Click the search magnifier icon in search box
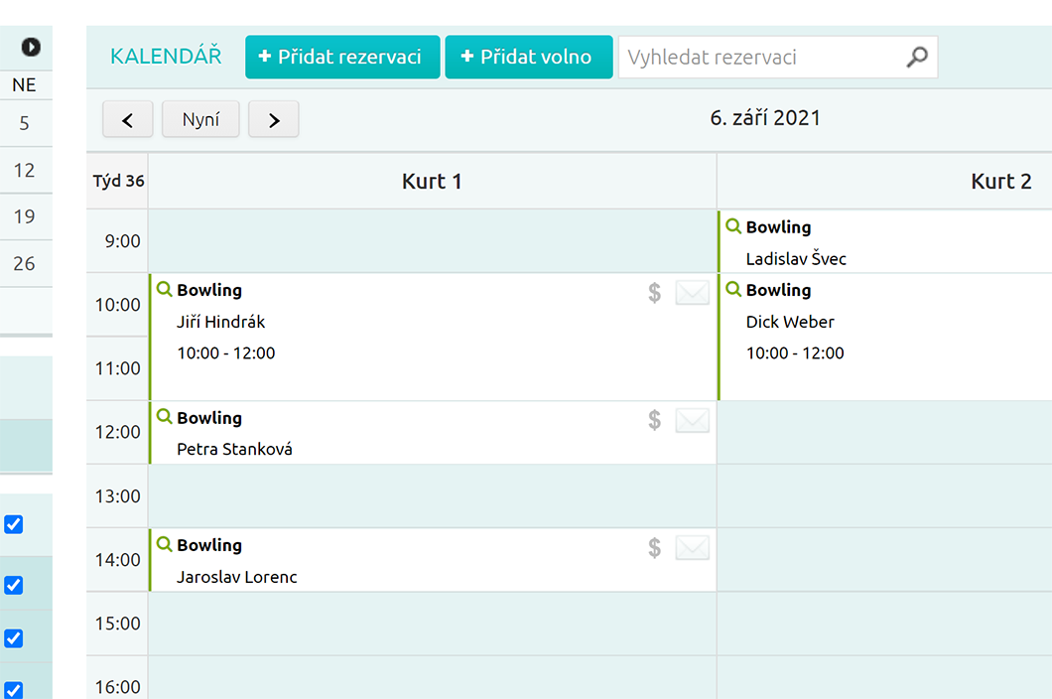 (917, 58)
